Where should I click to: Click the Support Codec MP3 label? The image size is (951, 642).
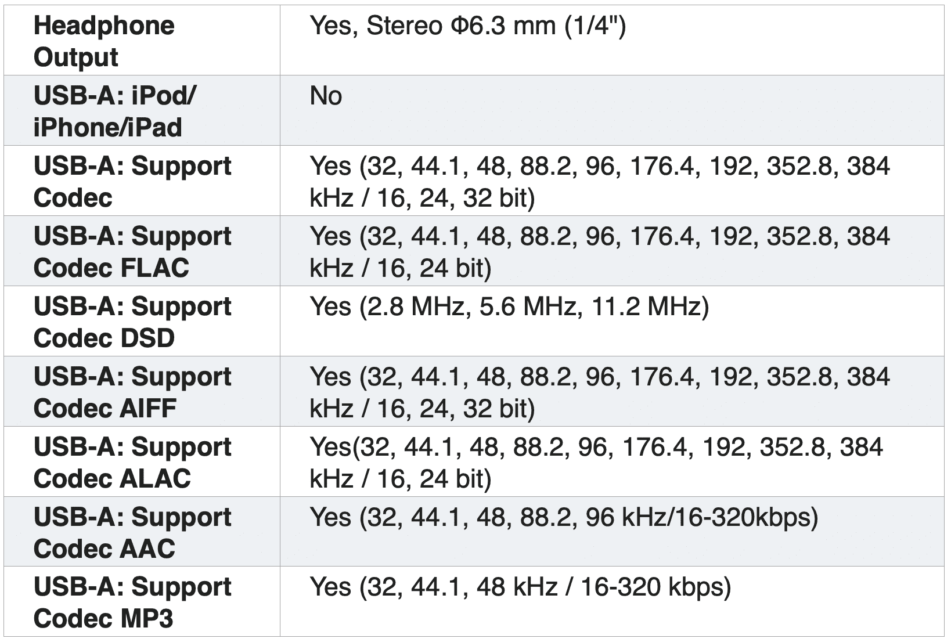pyautogui.click(x=132, y=603)
